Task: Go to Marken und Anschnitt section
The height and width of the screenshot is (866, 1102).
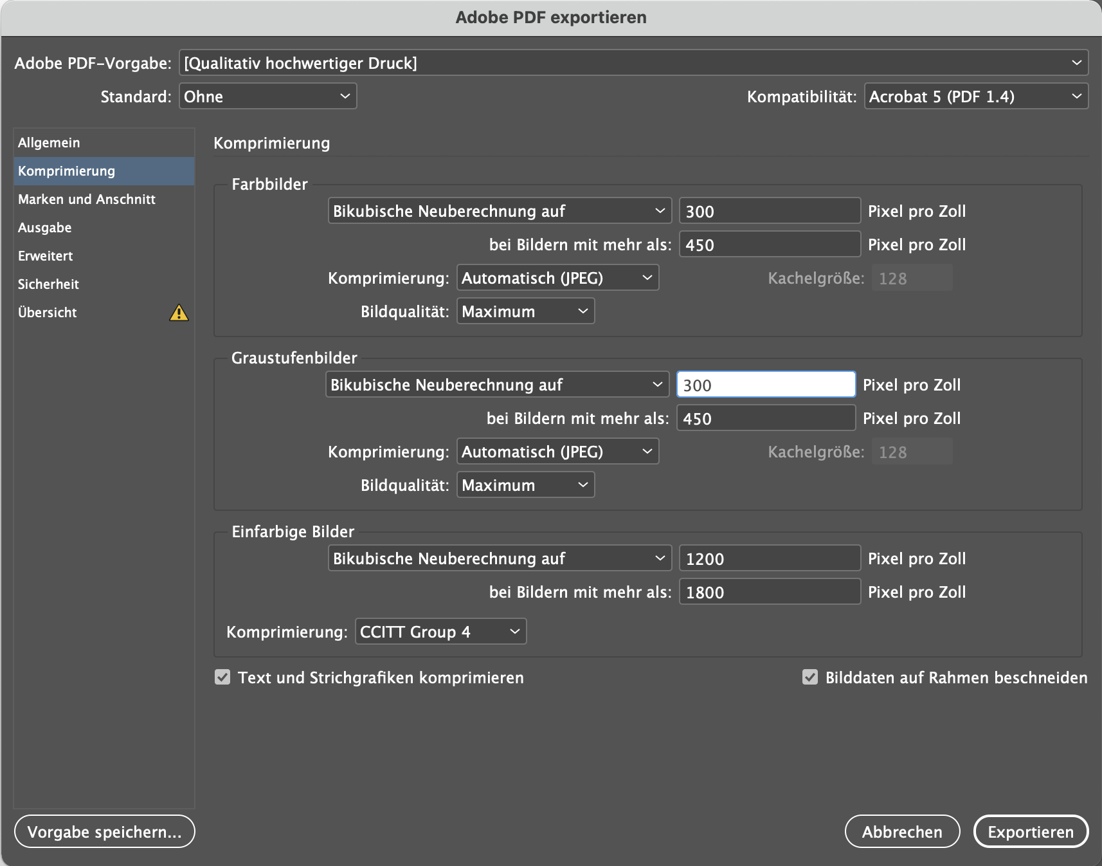Action: tap(104, 199)
